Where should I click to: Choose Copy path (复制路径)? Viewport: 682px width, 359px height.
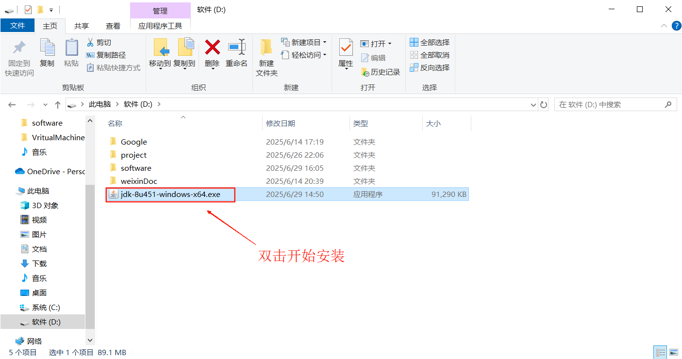[x=106, y=55]
